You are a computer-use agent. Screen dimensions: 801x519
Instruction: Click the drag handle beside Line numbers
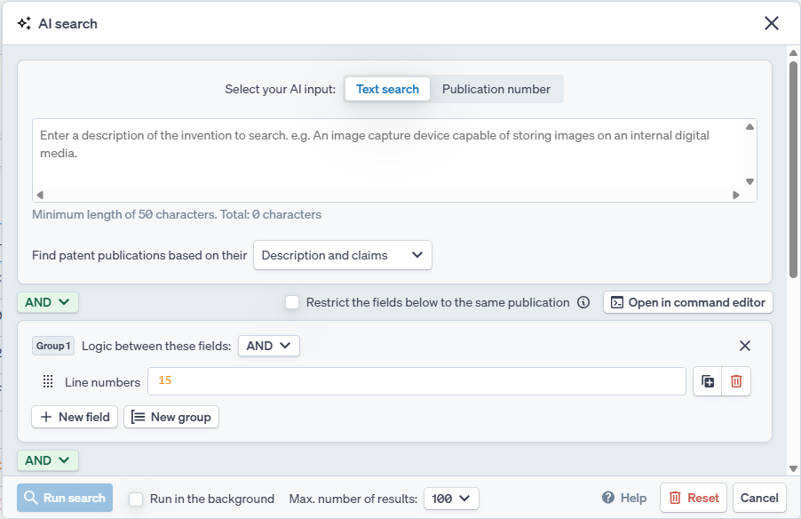pos(49,382)
